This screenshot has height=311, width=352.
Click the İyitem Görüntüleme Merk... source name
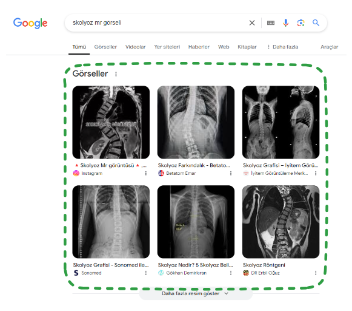[x=279, y=173]
